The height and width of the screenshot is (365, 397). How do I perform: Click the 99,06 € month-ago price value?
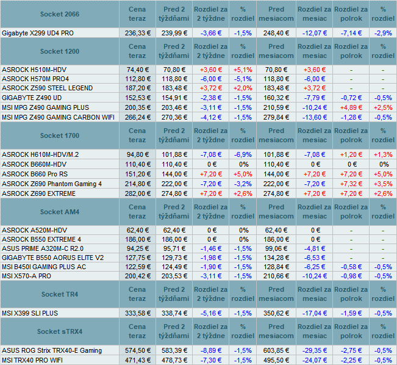[x=276, y=248]
